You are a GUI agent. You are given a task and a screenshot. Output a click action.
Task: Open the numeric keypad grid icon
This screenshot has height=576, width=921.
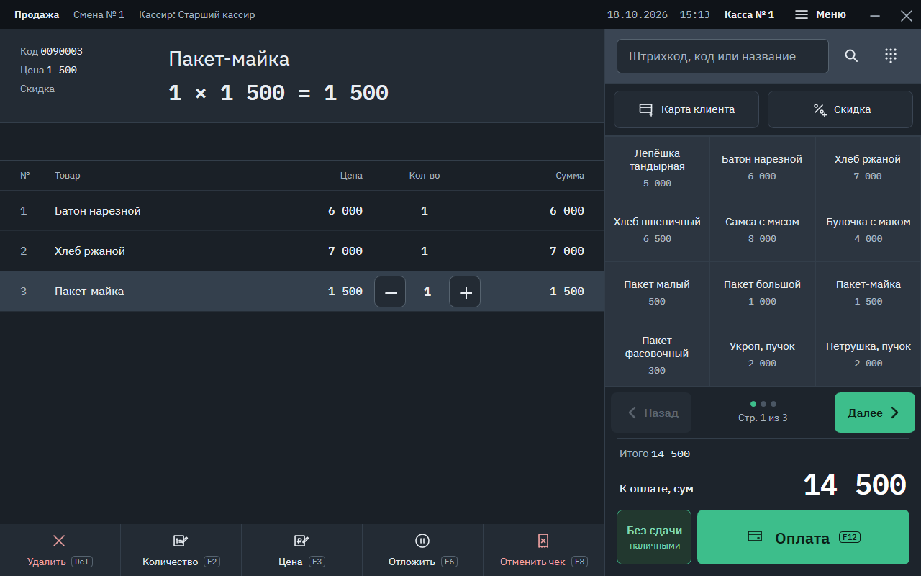(891, 56)
